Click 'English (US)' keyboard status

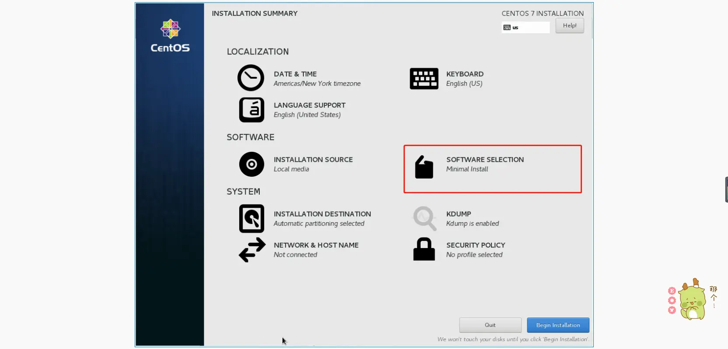[464, 84]
